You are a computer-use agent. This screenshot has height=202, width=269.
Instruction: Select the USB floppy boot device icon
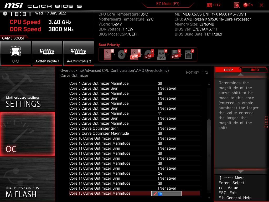[175, 54]
